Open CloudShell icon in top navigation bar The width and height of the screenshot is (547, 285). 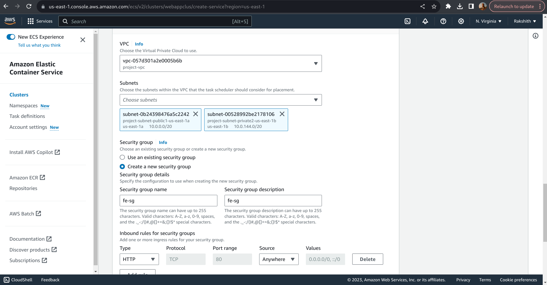[x=407, y=21]
